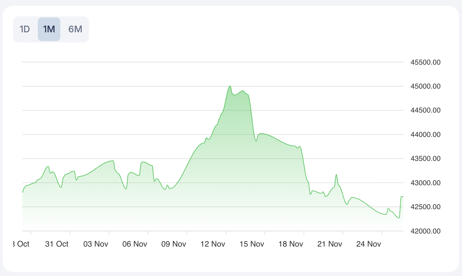Click the 43500.00 price axis label
This screenshot has width=462, height=276.
tap(425, 159)
